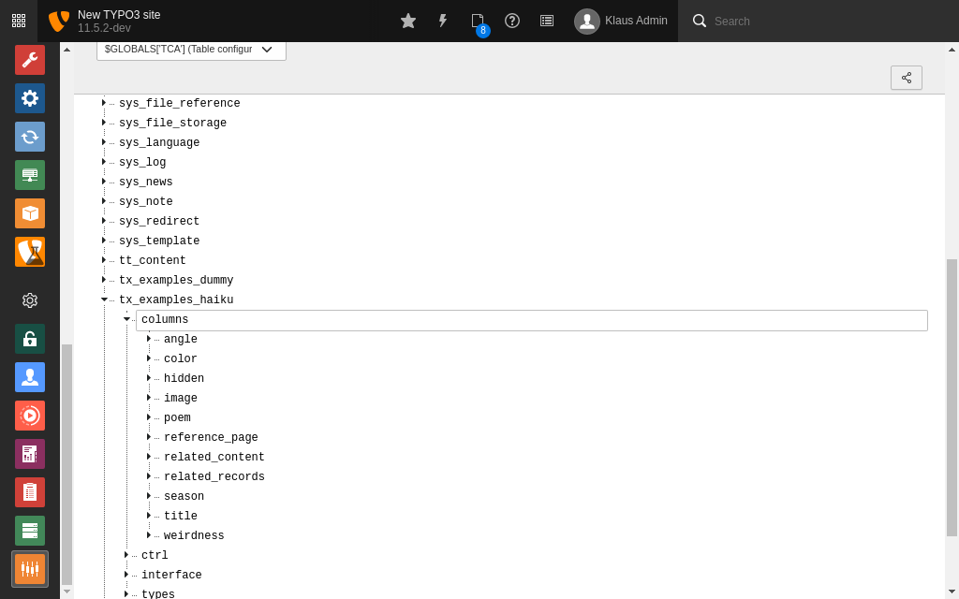Expand the poem column node

149,418
